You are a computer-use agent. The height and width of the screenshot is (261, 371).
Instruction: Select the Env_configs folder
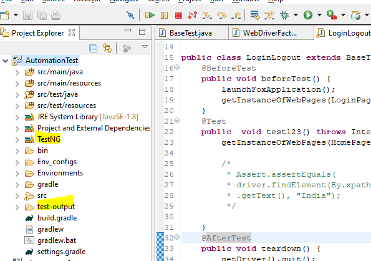click(57, 162)
